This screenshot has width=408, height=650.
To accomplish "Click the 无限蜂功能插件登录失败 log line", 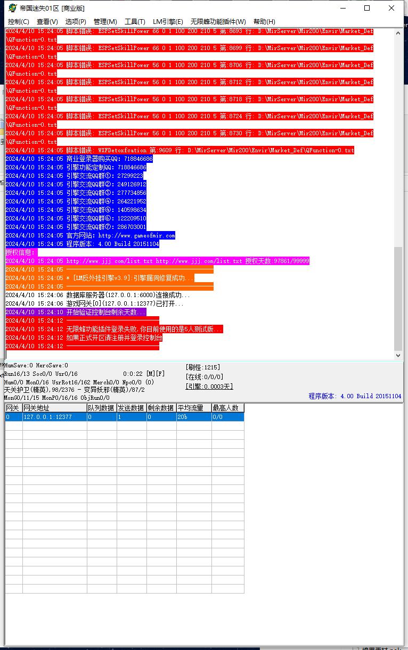I will (x=114, y=329).
